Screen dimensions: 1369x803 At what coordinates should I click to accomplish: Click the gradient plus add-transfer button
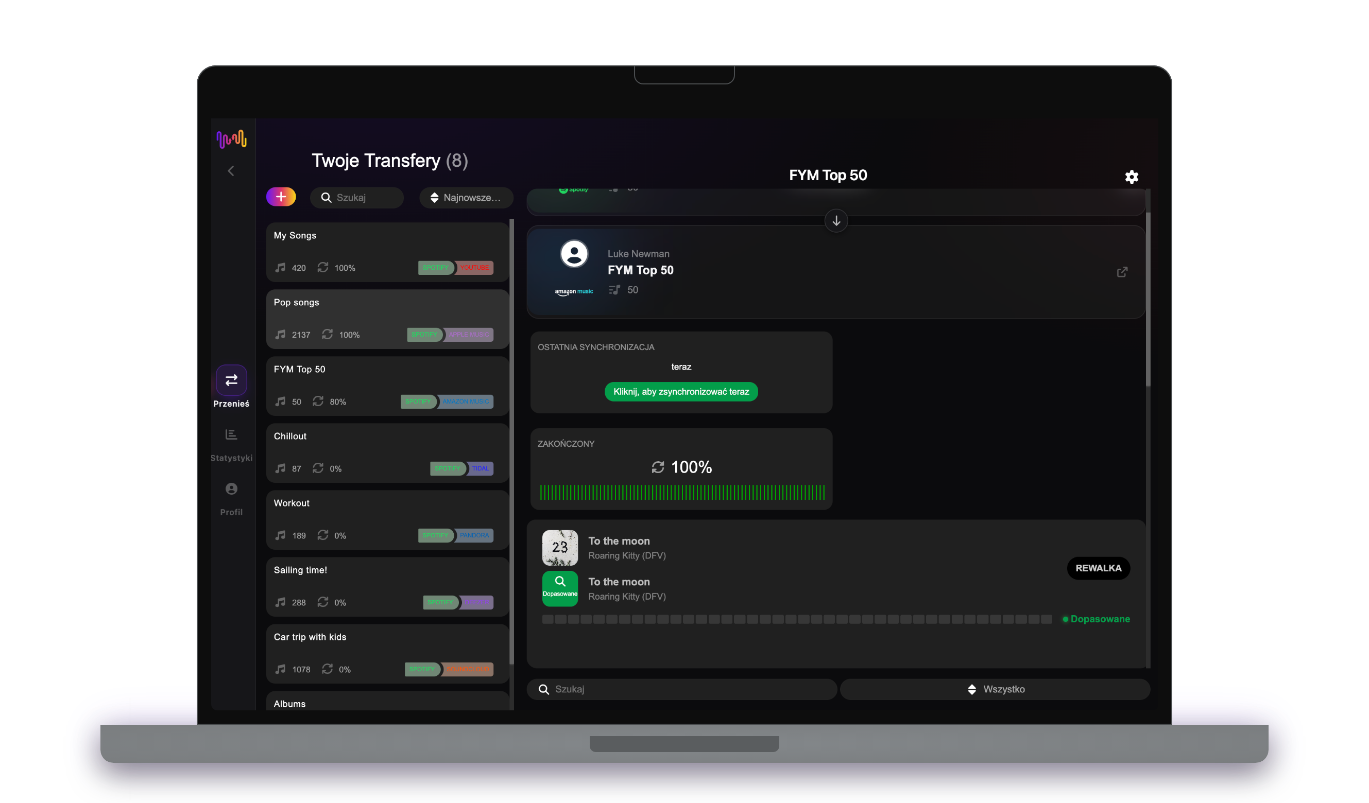(281, 197)
